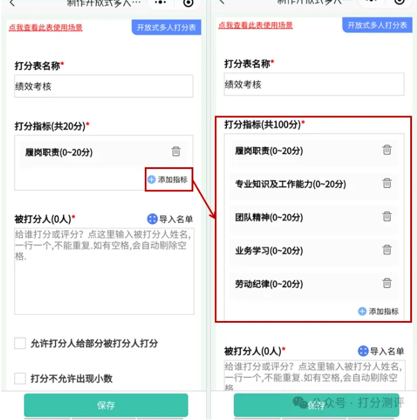Image resolution: width=417 pixels, height=420 pixels.
Task: Click 添加指标 plus icon in left panel
Action: pyautogui.click(x=152, y=180)
